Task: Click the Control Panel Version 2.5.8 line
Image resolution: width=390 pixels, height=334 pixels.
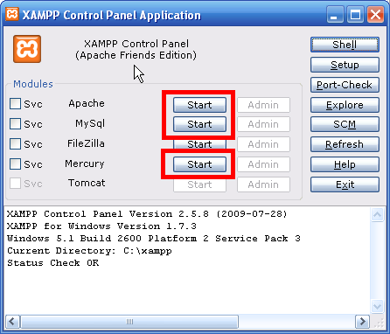Action: 147,214
